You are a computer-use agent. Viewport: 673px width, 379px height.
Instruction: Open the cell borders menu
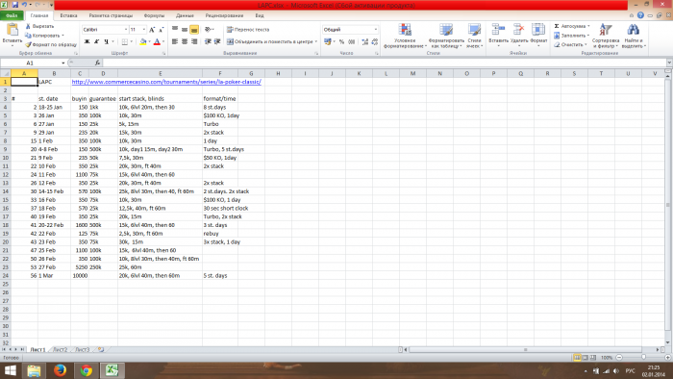click(x=126, y=41)
